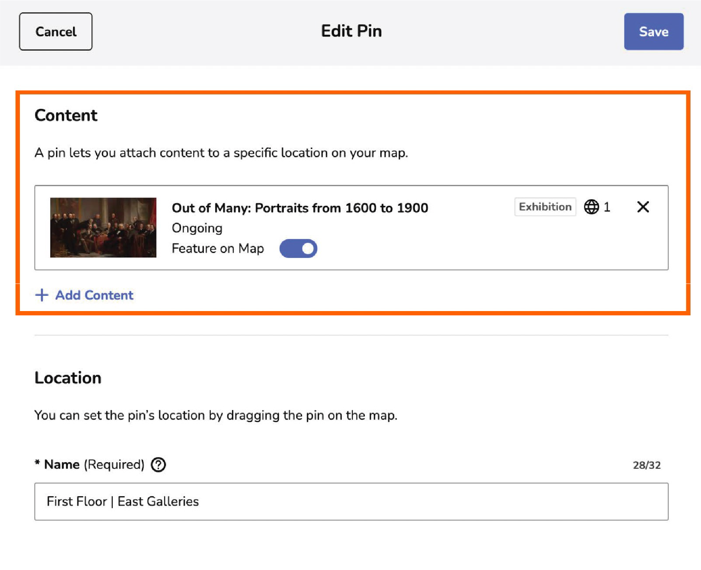Click the Content section heading
The image size is (701, 570).
click(66, 115)
